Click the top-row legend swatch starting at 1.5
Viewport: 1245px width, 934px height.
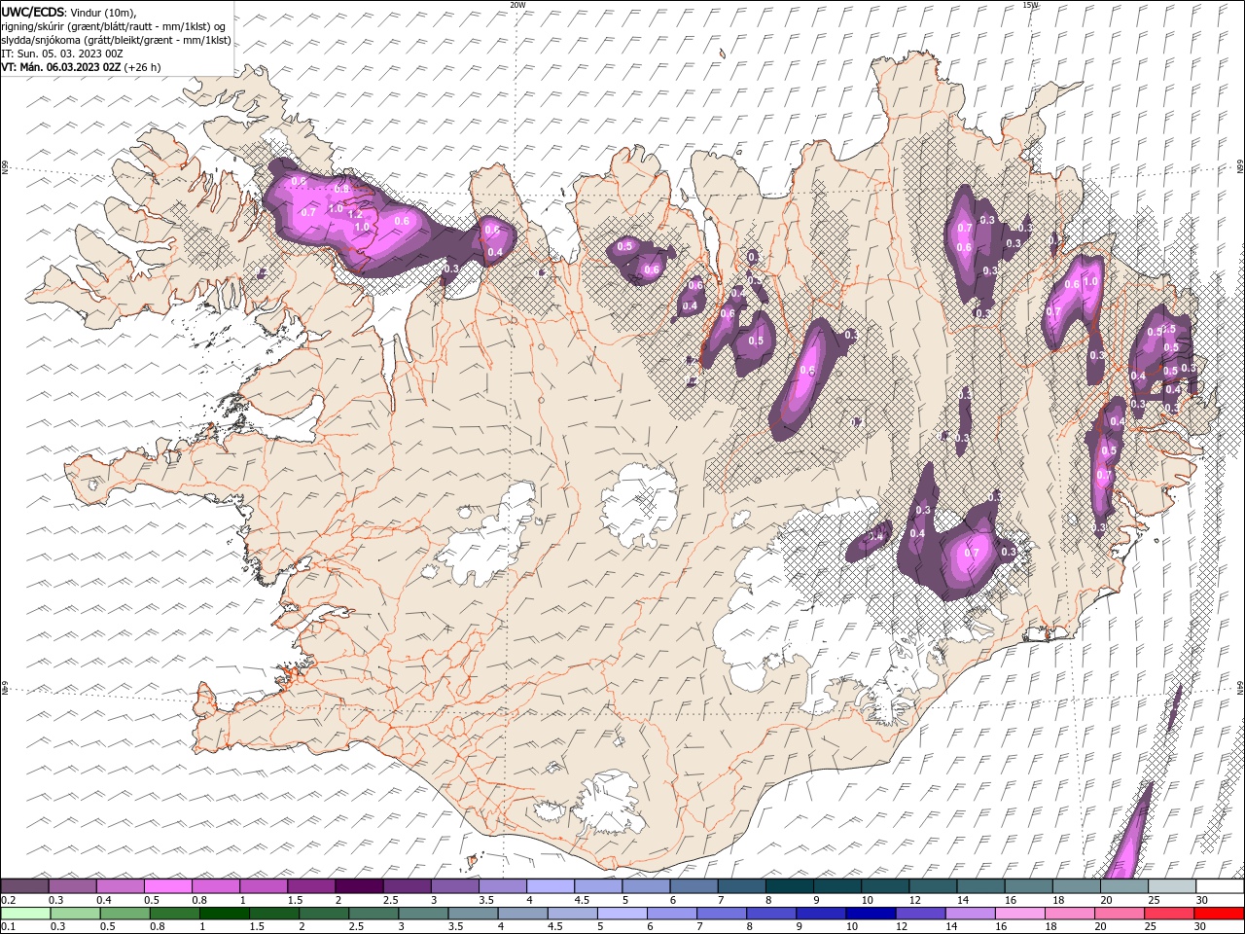click(x=310, y=885)
